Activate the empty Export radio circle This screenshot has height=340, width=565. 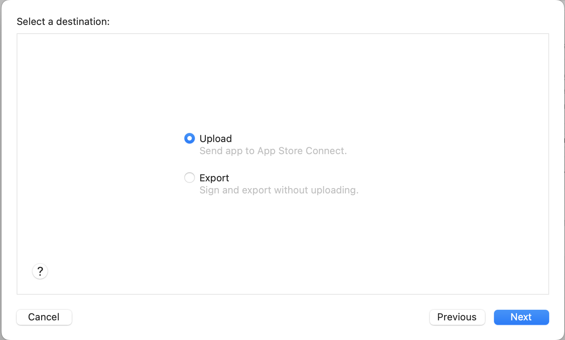click(x=190, y=178)
